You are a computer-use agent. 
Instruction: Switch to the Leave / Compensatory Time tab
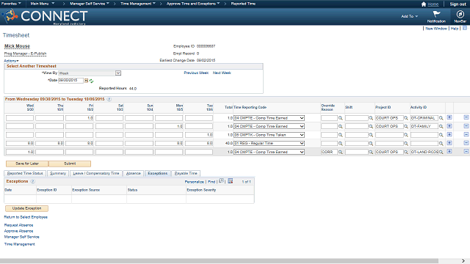(96, 173)
